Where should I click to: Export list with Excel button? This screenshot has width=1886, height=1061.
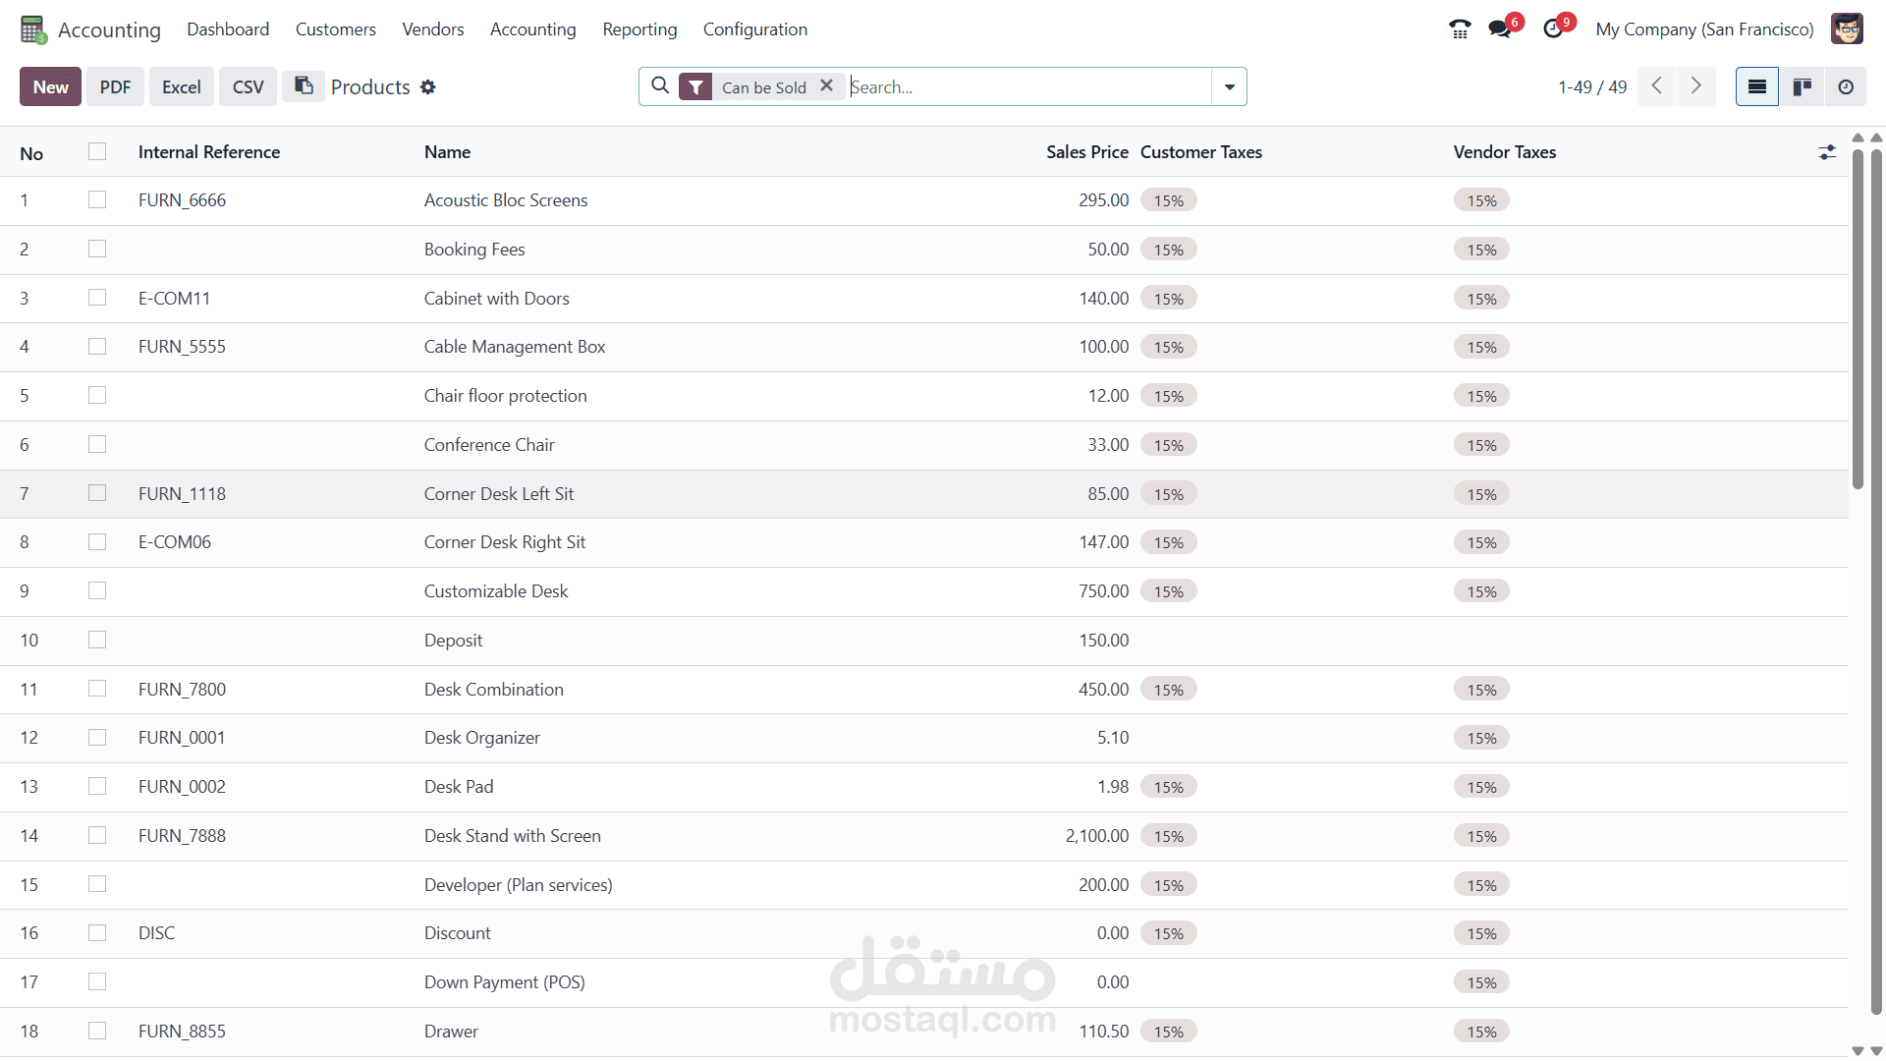pyautogui.click(x=181, y=87)
